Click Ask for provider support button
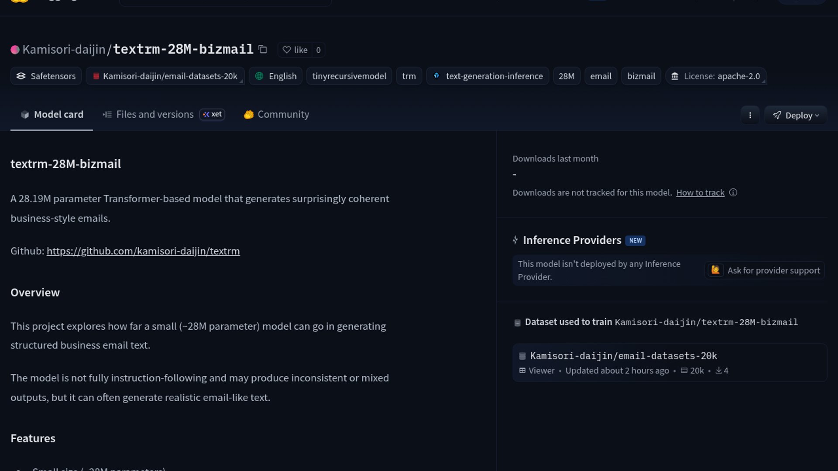This screenshot has height=471, width=838. (x=765, y=270)
